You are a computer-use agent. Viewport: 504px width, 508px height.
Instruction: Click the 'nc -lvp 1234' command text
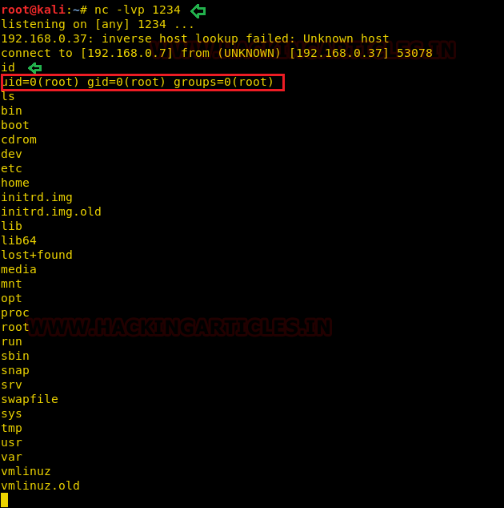(x=137, y=10)
